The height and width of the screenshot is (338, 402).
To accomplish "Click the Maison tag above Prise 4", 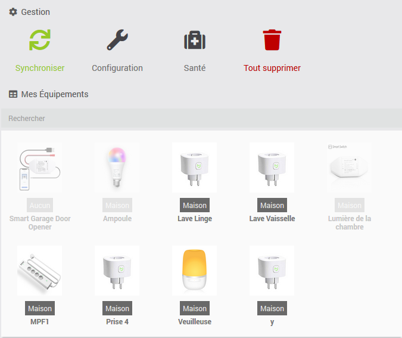I will tap(117, 308).
